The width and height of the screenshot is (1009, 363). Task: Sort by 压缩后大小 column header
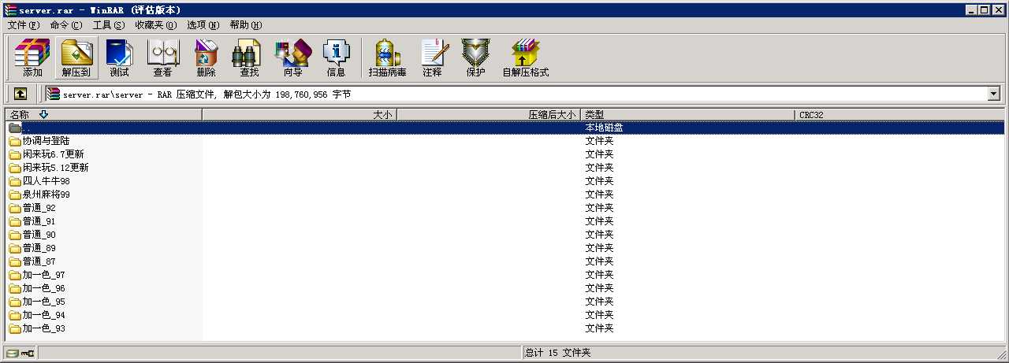tap(489, 114)
